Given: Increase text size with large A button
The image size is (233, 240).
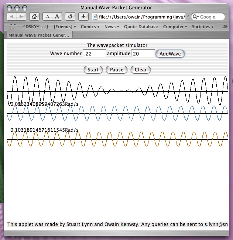Looking at the screenshot, I should coord(57,17).
